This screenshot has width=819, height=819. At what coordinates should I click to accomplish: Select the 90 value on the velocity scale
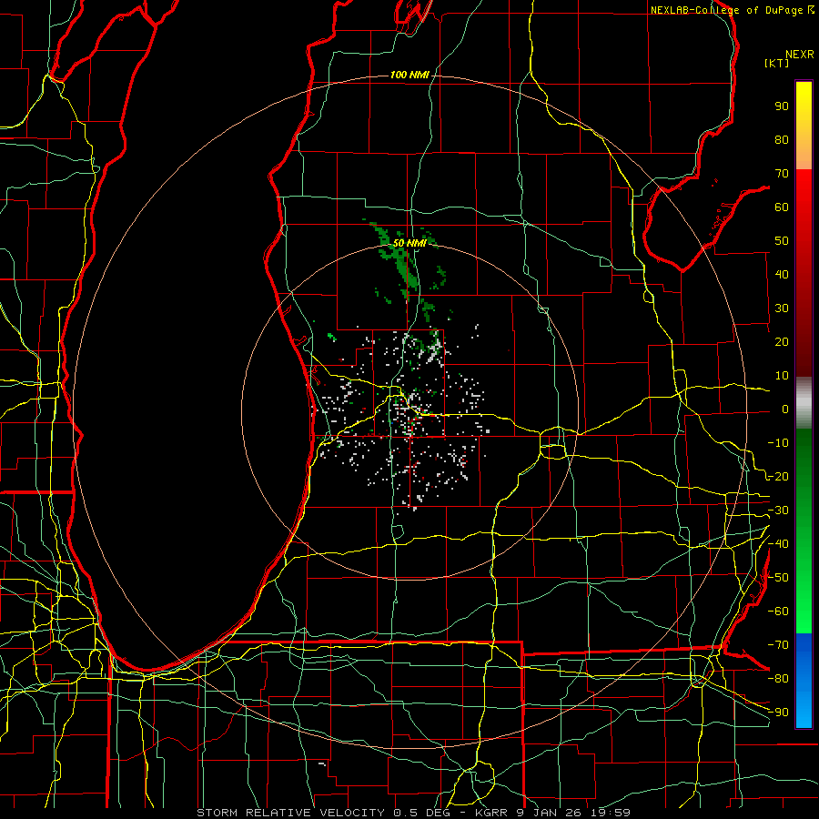tap(782, 106)
